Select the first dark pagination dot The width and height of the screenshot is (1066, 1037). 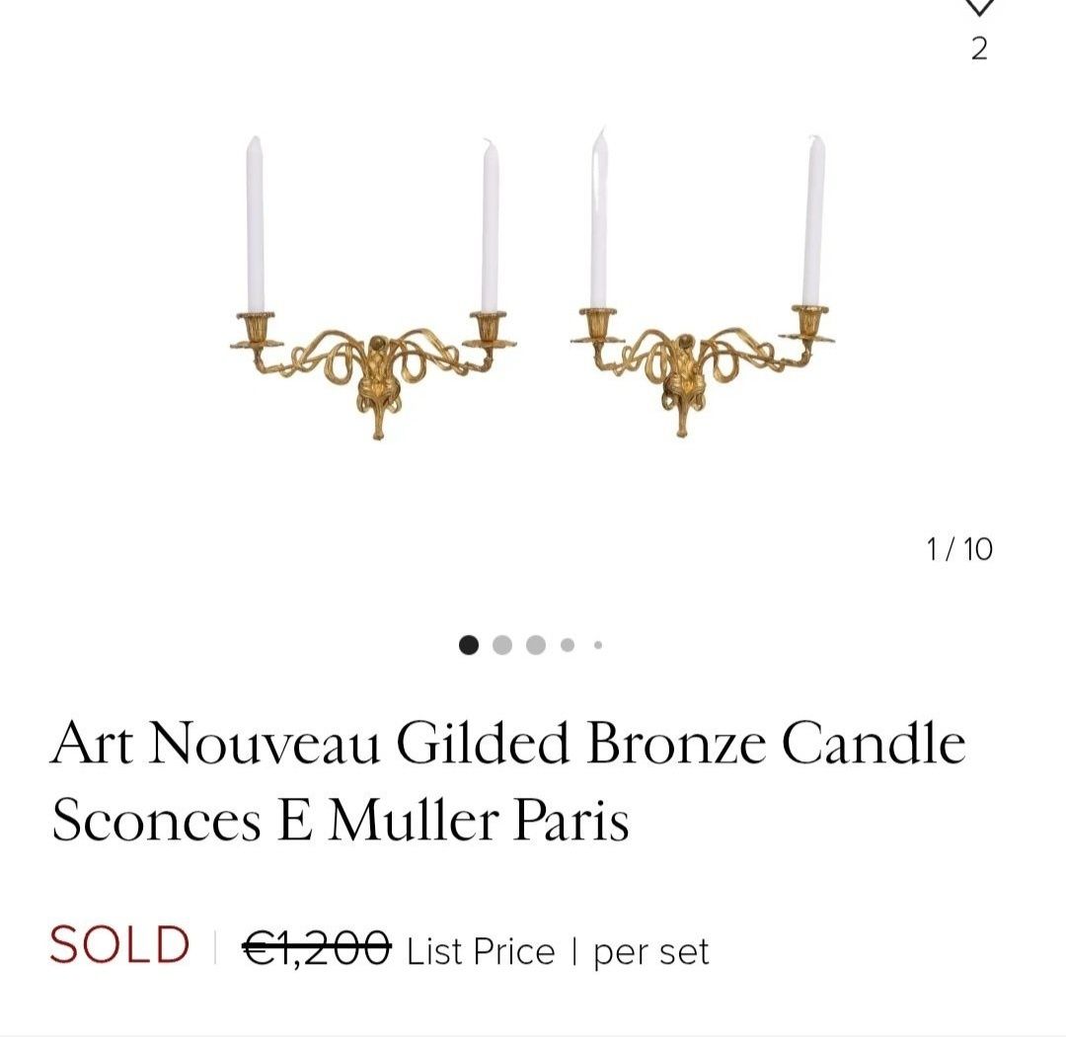[469, 644]
